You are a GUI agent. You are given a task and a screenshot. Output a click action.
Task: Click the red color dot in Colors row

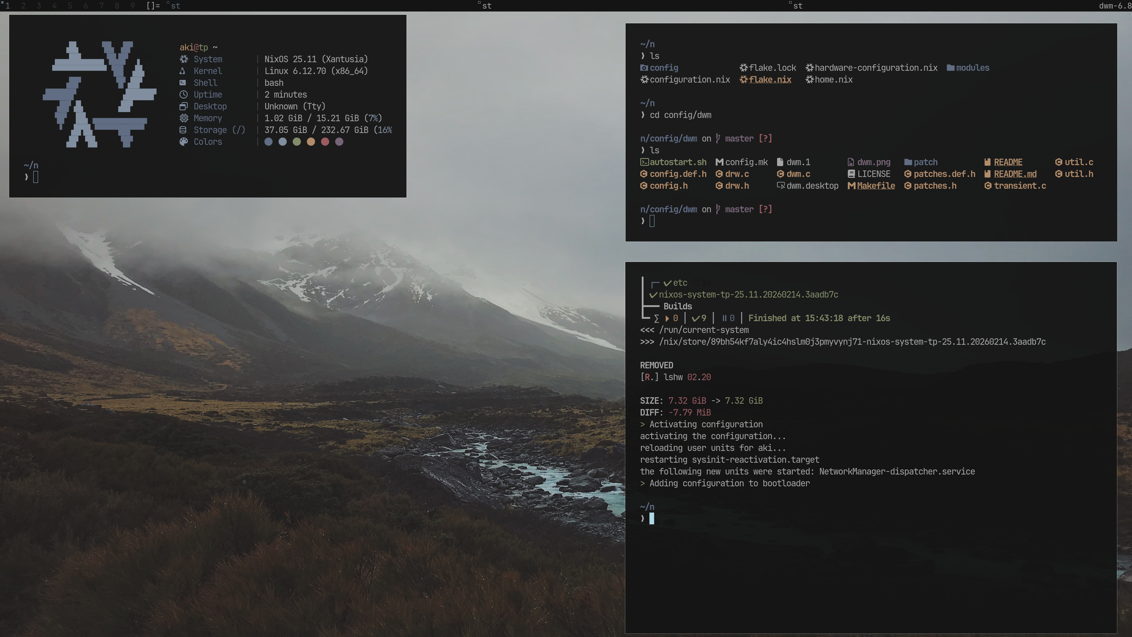(325, 142)
